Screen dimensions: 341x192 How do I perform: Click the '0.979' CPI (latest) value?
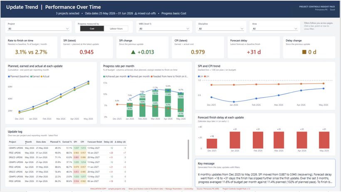[x=198, y=52]
